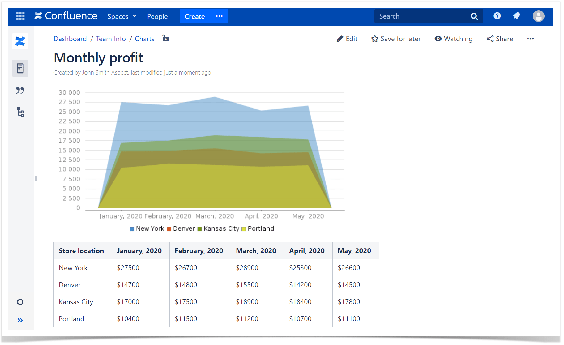This screenshot has height=345, width=564.
Task: Go to Team Info breadcrumb link
Action: point(111,39)
